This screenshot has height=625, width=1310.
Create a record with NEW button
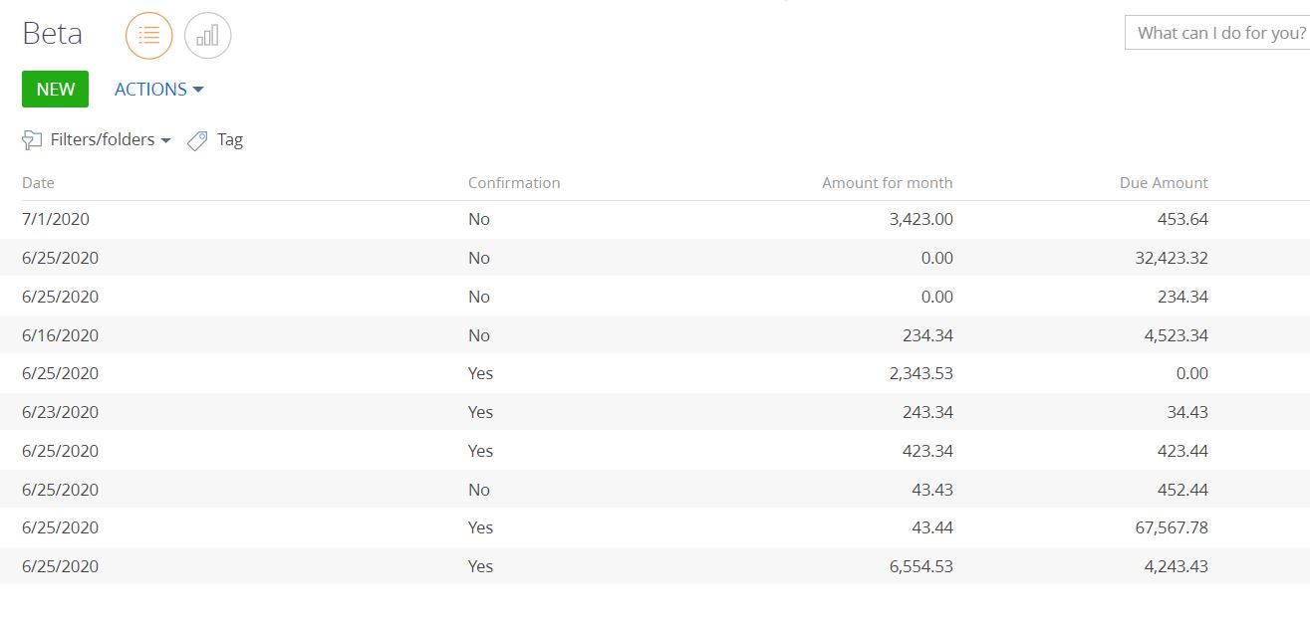tap(55, 90)
